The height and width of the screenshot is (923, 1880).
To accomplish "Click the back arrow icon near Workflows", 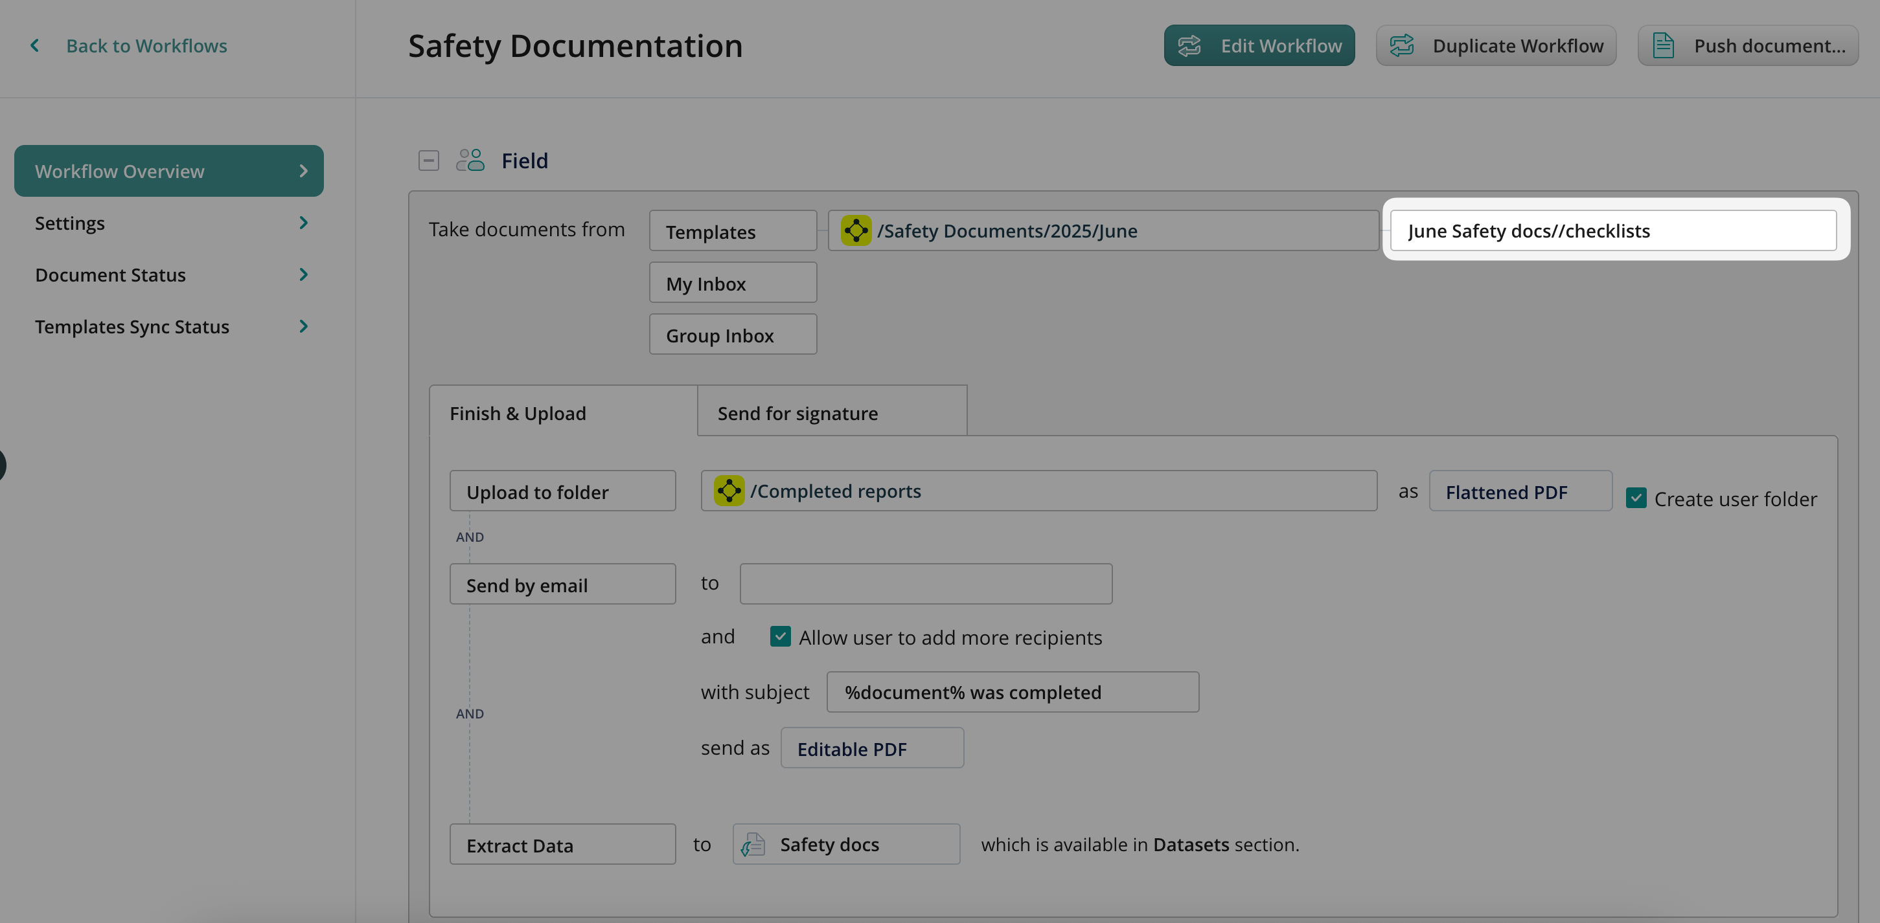I will (34, 46).
